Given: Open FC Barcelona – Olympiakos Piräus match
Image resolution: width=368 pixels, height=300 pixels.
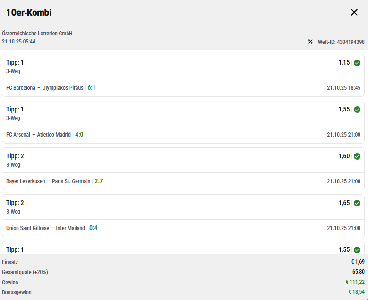Looking at the screenshot, I should tap(45, 88).
